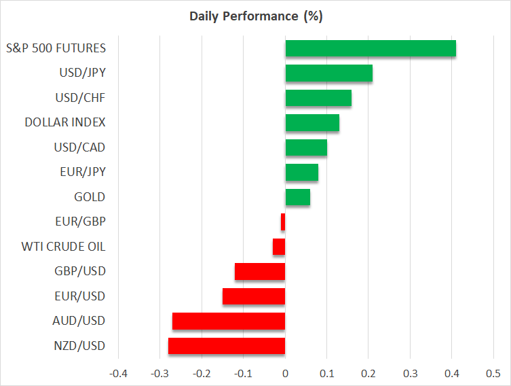Select the AUD/USD red bar
Screen dimensions: 511x386
coord(229,321)
